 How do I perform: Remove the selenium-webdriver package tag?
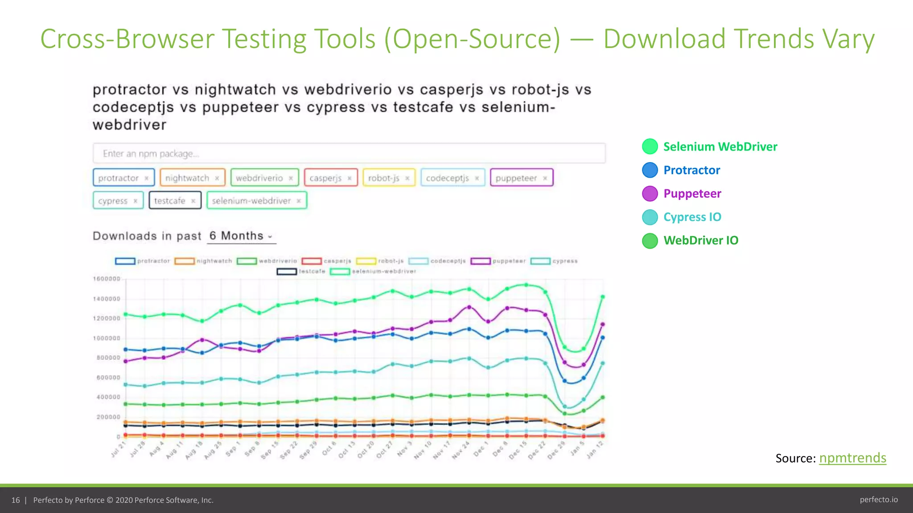(299, 201)
